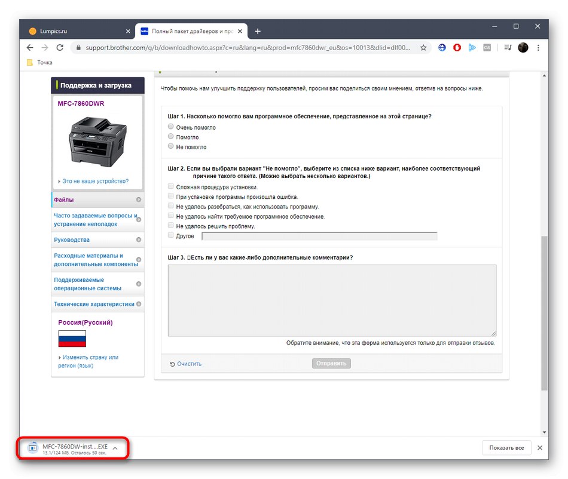
Task: Select the Очень помогло radio button
Action: (x=170, y=127)
